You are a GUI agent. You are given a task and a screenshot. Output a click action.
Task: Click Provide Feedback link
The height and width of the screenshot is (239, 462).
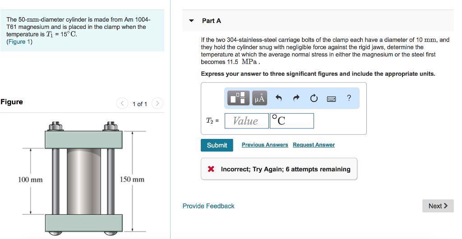coord(208,206)
